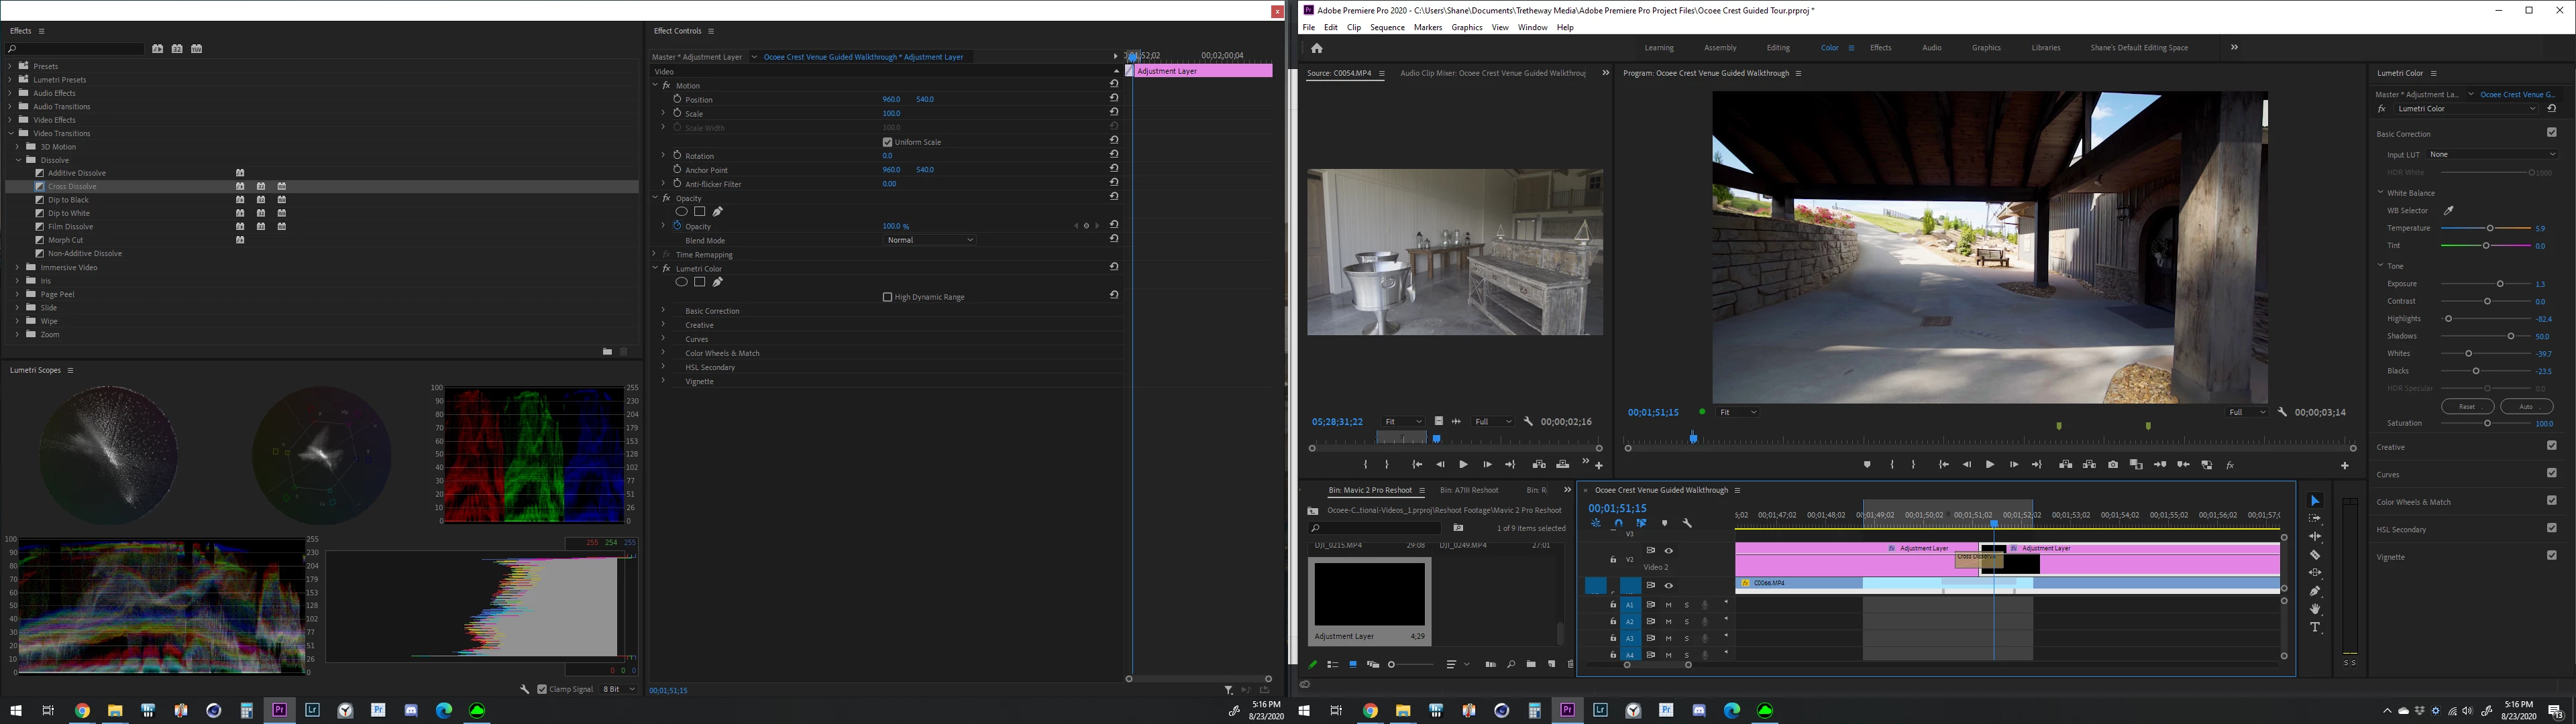Select the Razor tool in the timeline toolbar
The width and height of the screenshot is (2576, 724).
pos(2315,555)
